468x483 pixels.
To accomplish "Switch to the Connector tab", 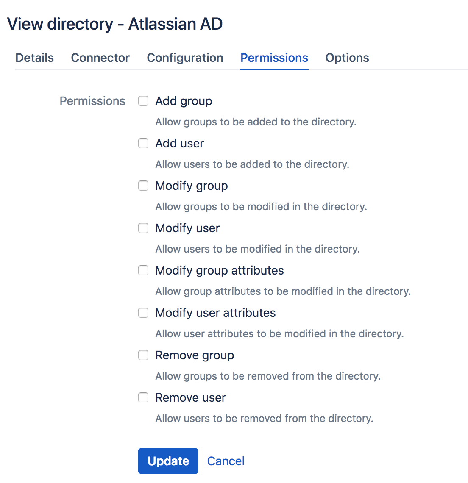I will [x=100, y=58].
